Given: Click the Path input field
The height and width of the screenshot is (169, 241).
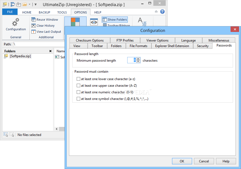Looking at the screenshot, I should pos(39,44).
